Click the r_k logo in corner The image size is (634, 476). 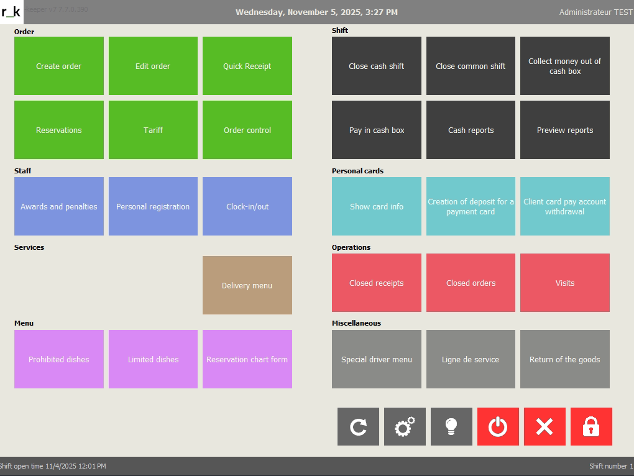tap(11, 12)
